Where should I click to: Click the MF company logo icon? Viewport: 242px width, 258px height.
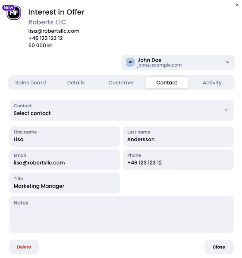pyautogui.click(x=15, y=14)
